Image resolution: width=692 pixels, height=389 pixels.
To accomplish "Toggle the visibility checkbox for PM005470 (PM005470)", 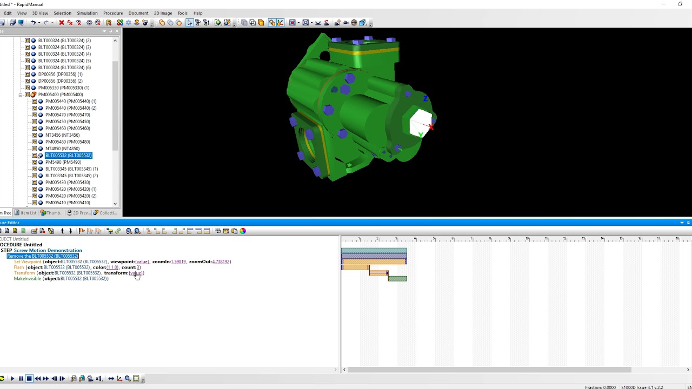I will coord(35,115).
